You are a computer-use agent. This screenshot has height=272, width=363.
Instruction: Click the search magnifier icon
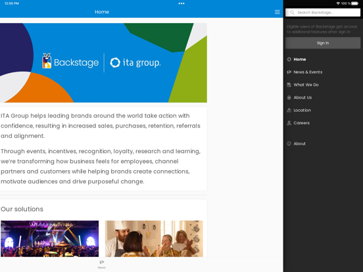pos(292,12)
